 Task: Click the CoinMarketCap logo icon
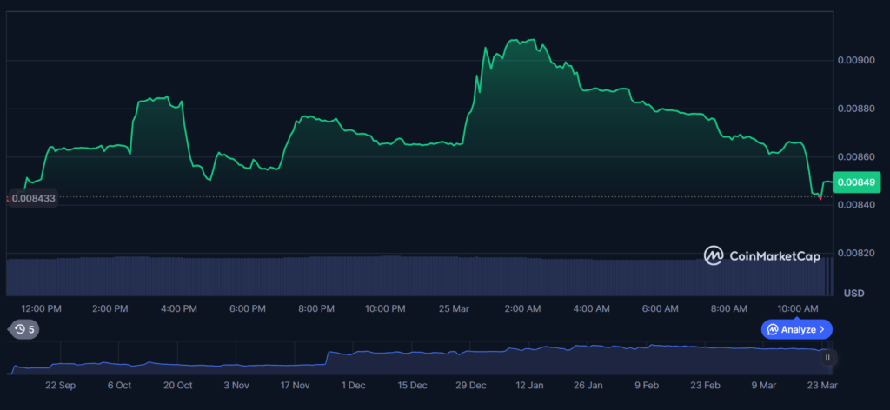pyautogui.click(x=714, y=255)
